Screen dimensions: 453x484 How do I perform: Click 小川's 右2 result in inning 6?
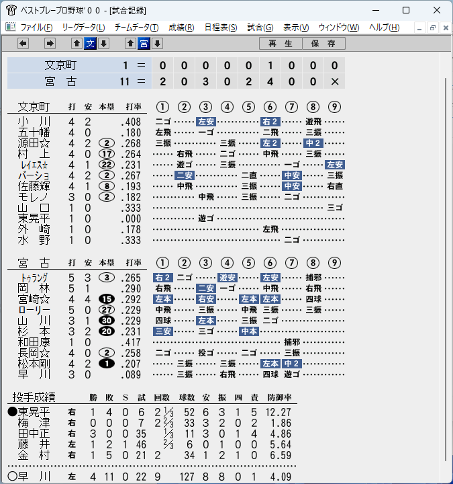pos(270,122)
